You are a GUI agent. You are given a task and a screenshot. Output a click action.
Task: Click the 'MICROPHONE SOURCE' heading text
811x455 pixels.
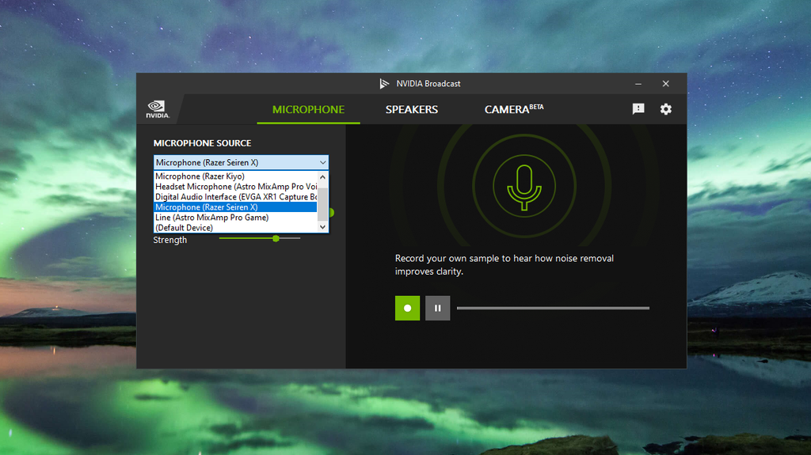202,143
